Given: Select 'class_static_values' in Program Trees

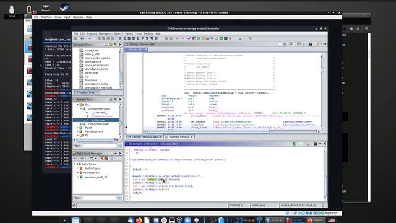Looking at the screenshot, I should pos(98,58).
